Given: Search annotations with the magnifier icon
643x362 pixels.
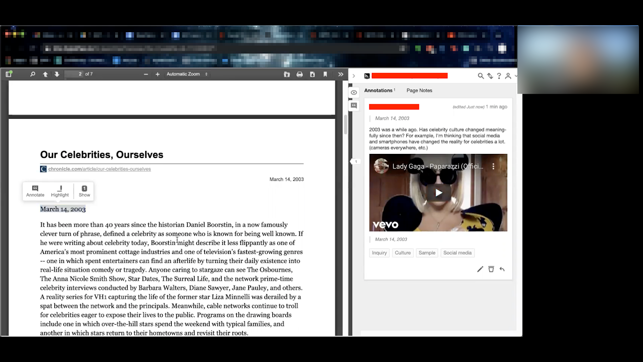Looking at the screenshot, I should [481, 76].
